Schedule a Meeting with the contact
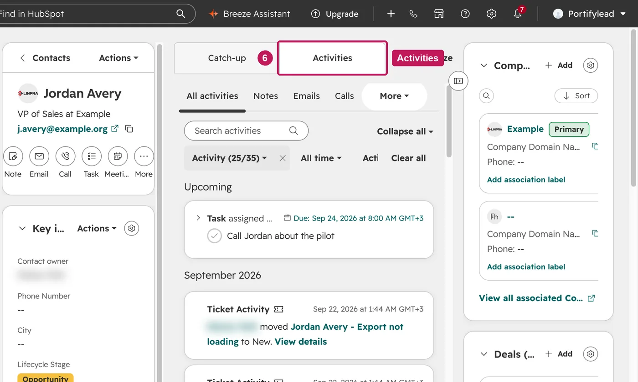638x382 pixels. [118, 156]
